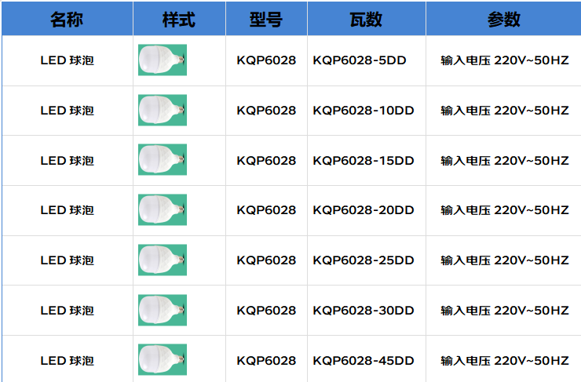Click model KQP6028 in the 45DD row

(x=266, y=361)
